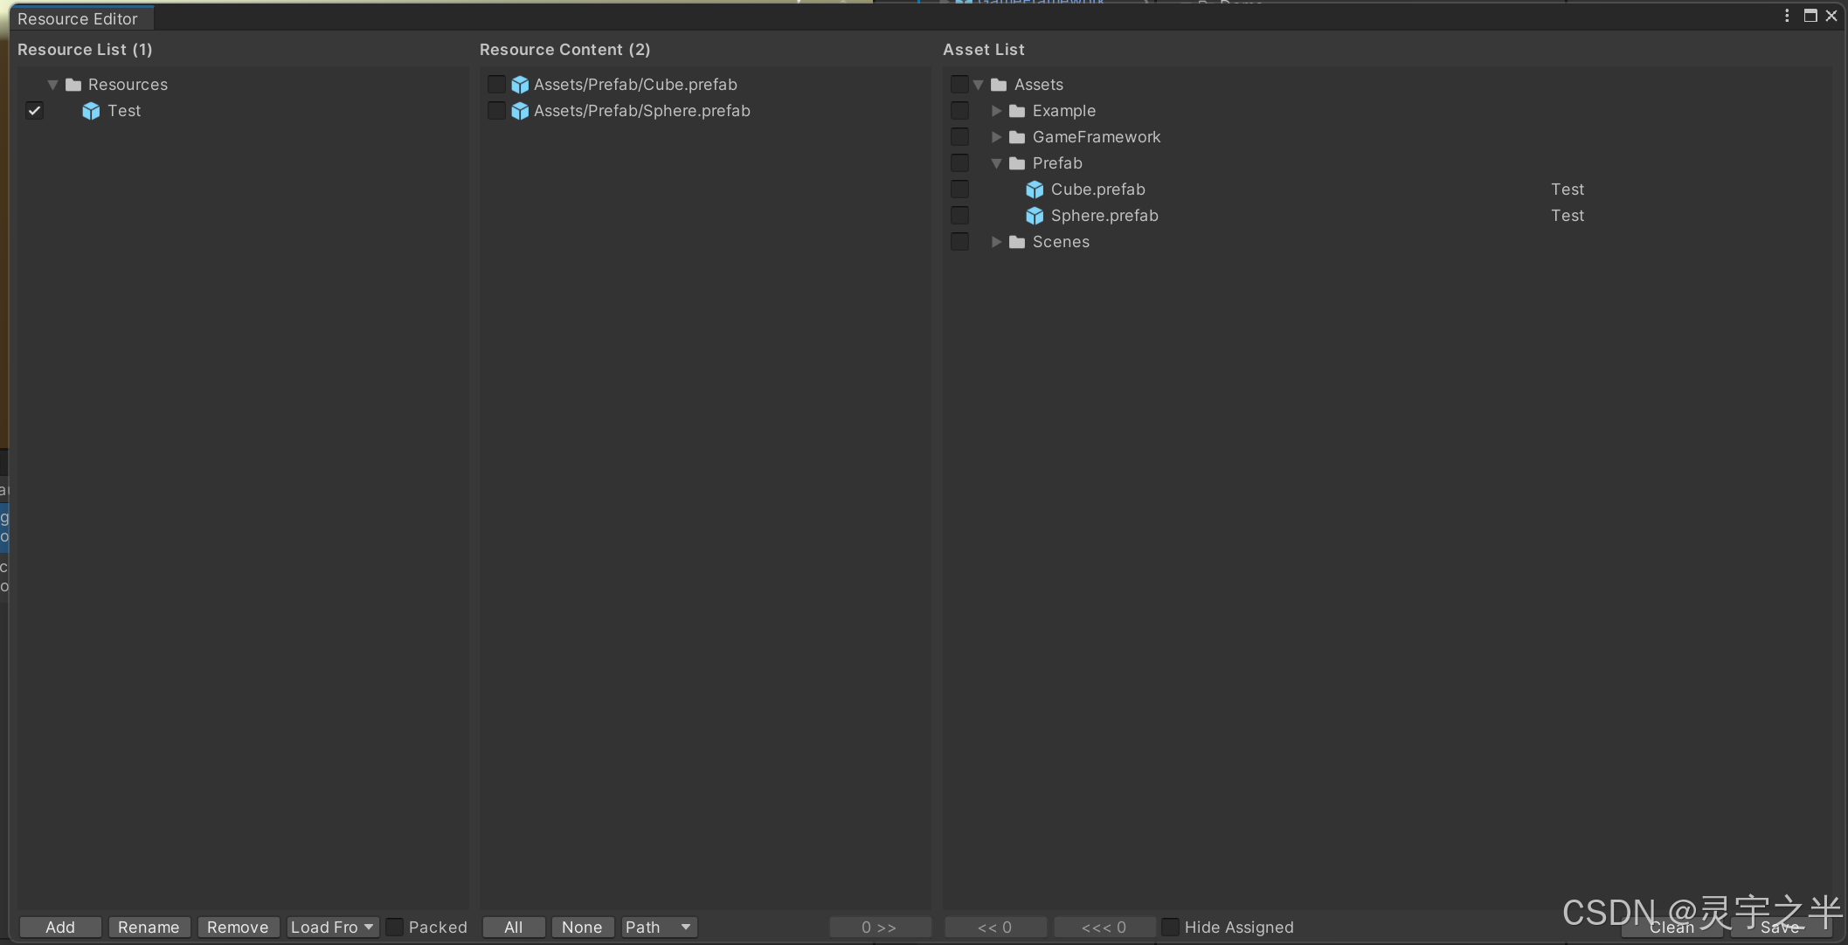Click the Cube.prefab icon in Resource Content
Image resolution: width=1848 pixels, height=945 pixels.
[520, 85]
